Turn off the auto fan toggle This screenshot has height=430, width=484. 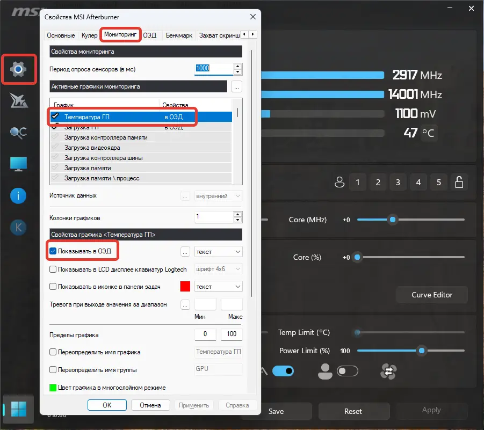click(283, 371)
